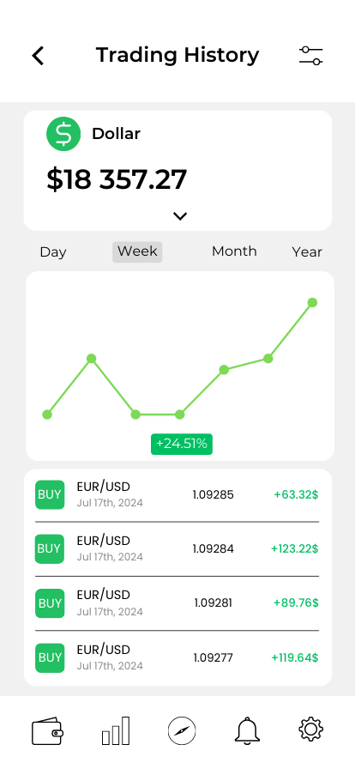This screenshot has width=355, height=769.
Task: Expand the Dollar balance card chevron
Action: [x=180, y=215]
